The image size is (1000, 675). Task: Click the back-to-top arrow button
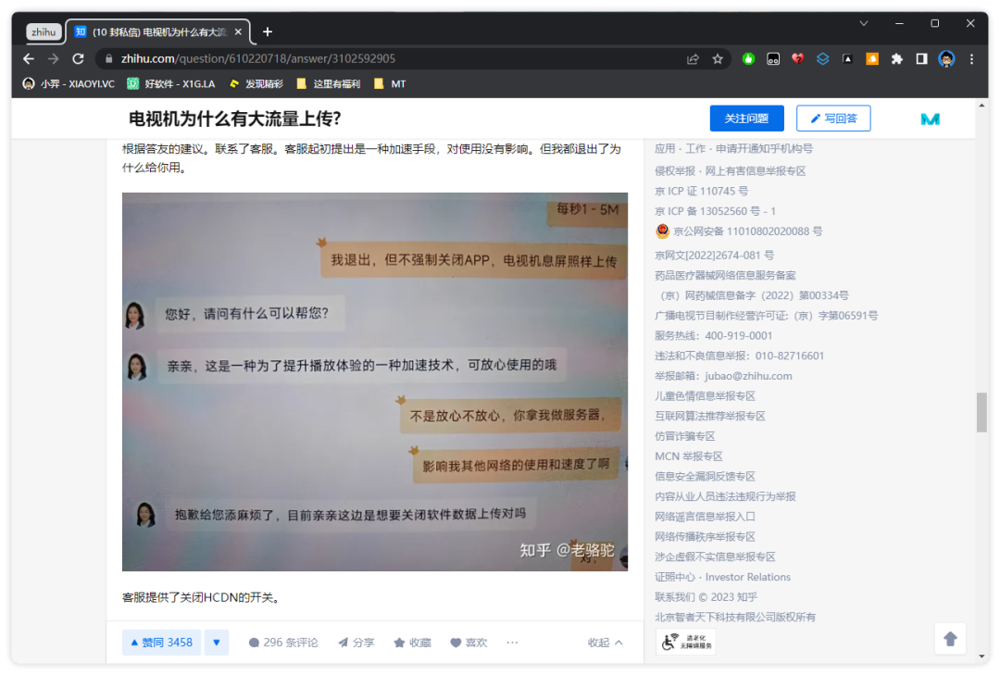point(950,639)
